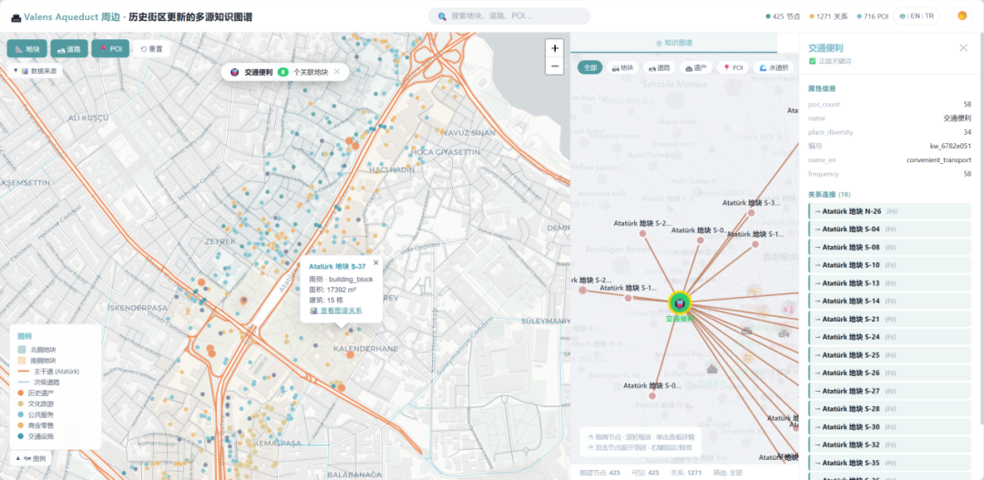Click the 北侧地块 legend swatch
Screen dimensions: 984x480
point(22,349)
